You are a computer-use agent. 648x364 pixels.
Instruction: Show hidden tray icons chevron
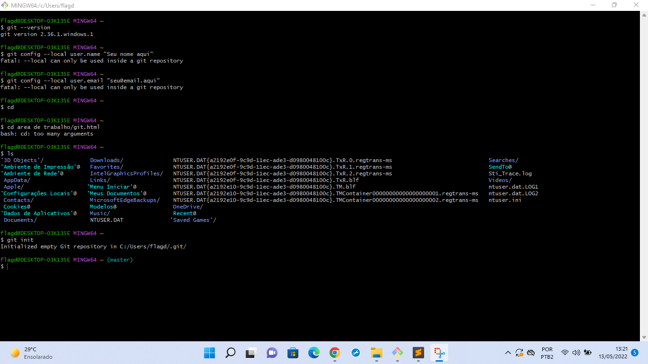point(508,353)
